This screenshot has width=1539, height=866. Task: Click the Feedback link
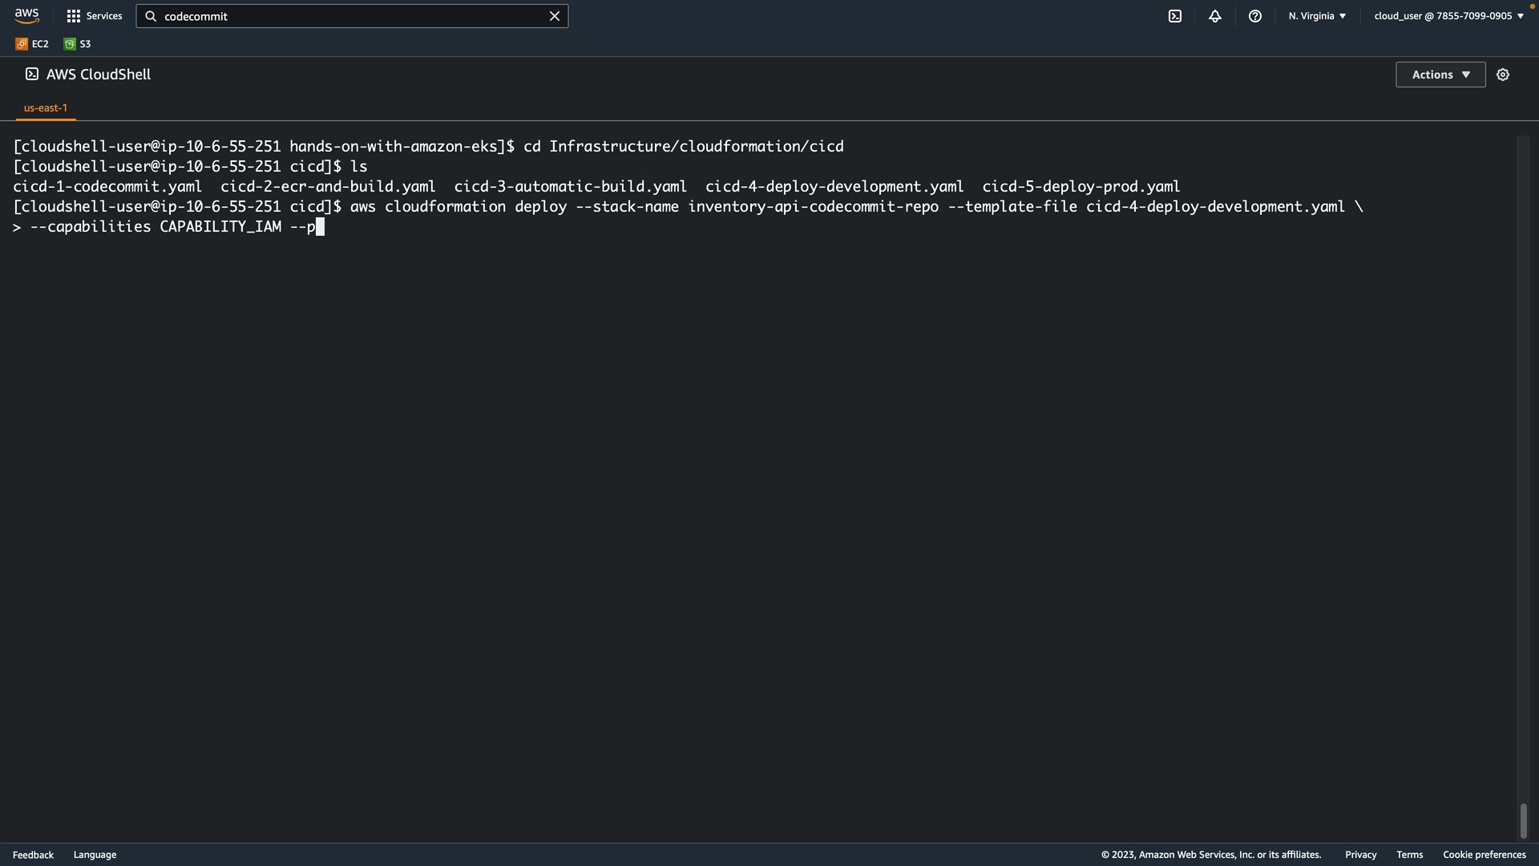pos(33,855)
